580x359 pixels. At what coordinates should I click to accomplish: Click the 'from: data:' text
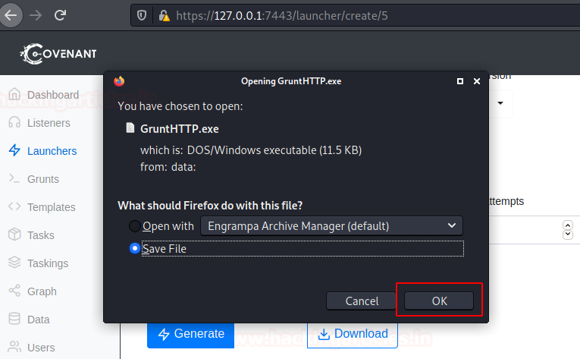coord(168,167)
